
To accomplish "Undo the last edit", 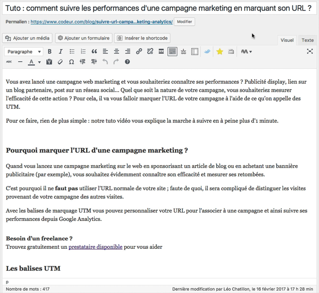I will [x=105, y=62].
